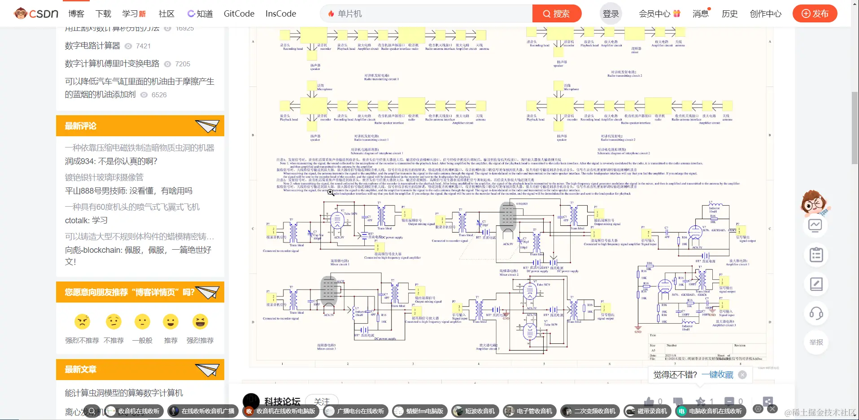The height and width of the screenshot is (420, 859).
Task: Dismiss the 觉得还不错 popup
Action: pos(742,375)
